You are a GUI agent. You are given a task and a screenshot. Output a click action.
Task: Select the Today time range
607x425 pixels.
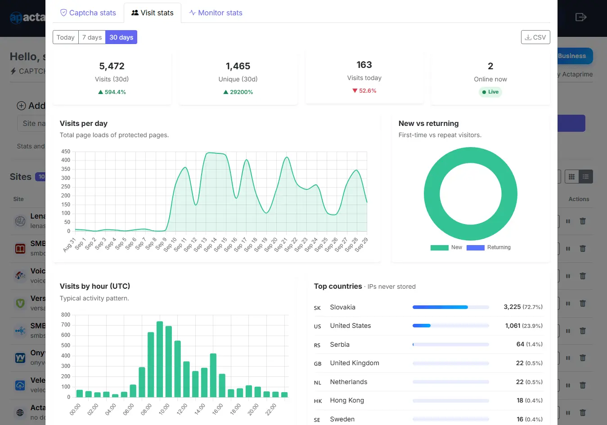66,37
